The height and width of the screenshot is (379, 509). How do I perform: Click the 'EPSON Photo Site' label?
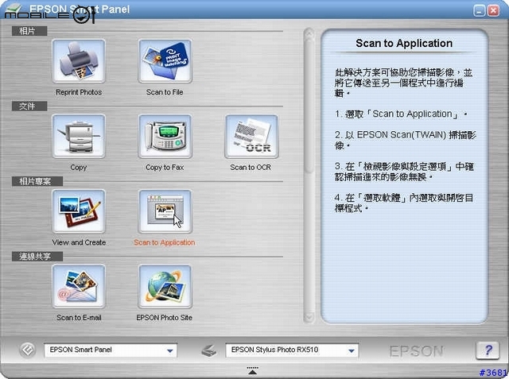(x=165, y=318)
